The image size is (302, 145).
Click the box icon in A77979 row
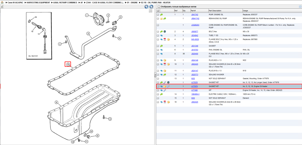click(165, 87)
